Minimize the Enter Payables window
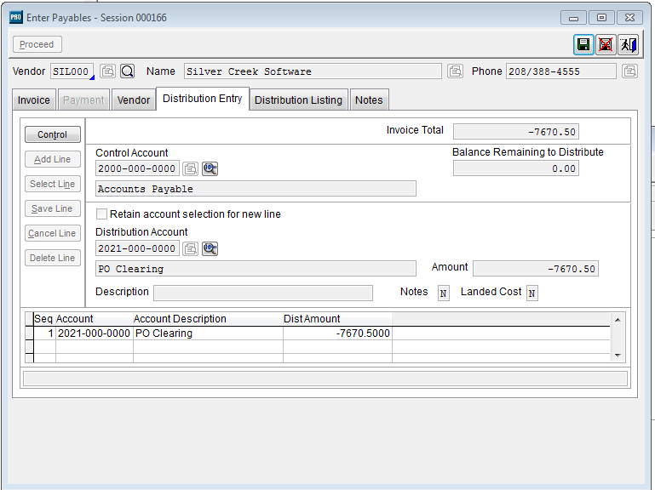Image resolution: width=655 pixels, height=490 pixels. (x=573, y=18)
